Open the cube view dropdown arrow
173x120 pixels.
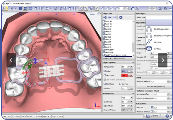pos(16,8)
